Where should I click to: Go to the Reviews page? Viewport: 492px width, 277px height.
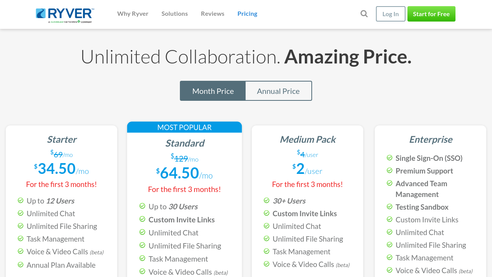tap(213, 14)
